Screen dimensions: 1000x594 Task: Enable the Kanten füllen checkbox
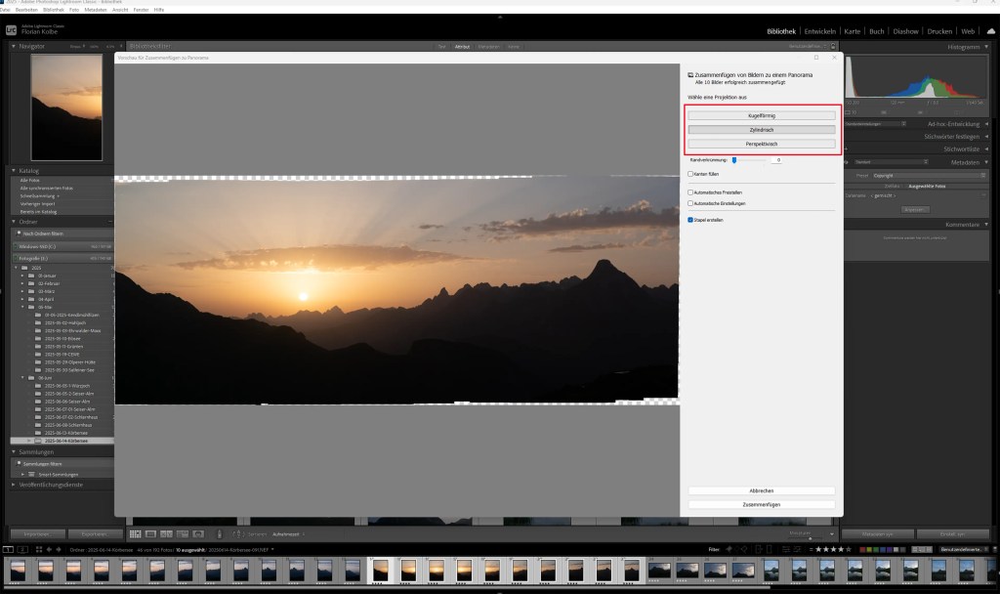coord(689,174)
